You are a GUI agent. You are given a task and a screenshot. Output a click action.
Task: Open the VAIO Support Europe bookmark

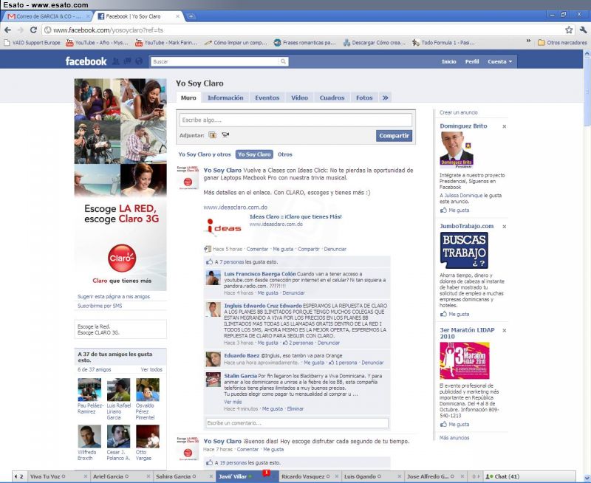32,43
